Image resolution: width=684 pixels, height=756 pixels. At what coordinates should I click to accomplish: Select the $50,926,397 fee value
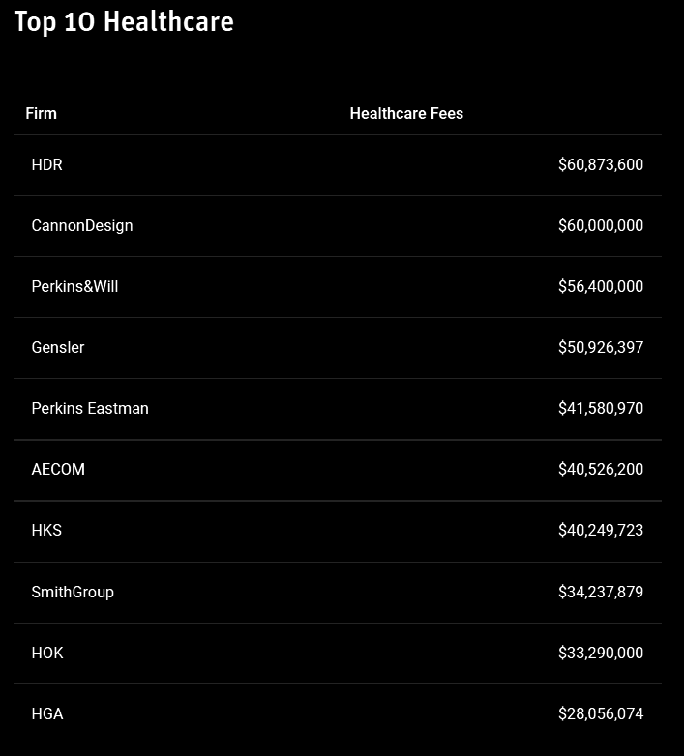(x=600, y=347)
